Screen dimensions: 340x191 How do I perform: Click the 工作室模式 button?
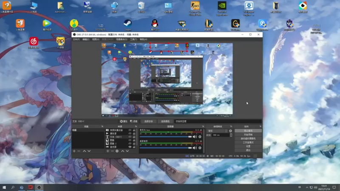(x=248, y=142)
